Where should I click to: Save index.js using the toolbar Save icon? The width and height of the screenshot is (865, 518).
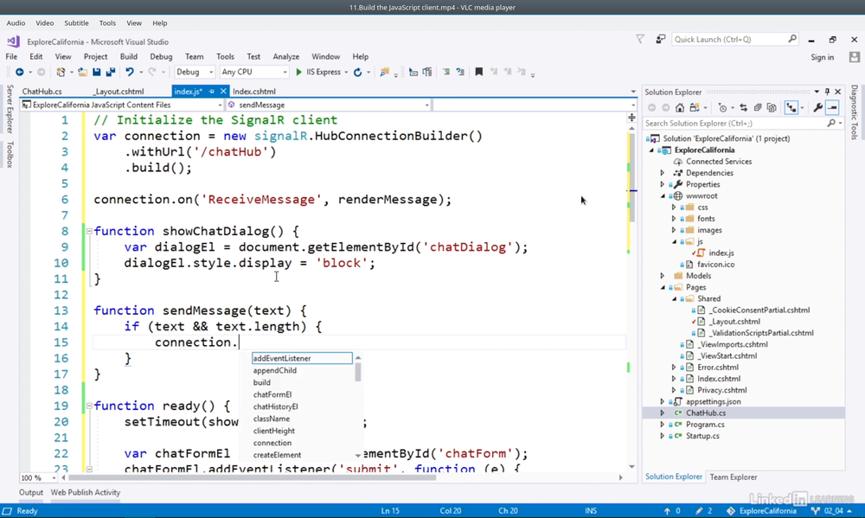click(x=97, y=73)
